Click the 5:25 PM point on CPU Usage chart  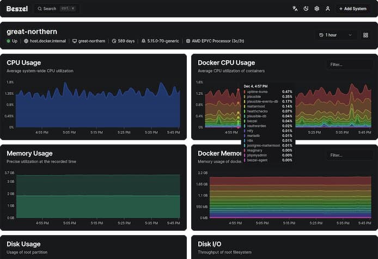point(124,132)
